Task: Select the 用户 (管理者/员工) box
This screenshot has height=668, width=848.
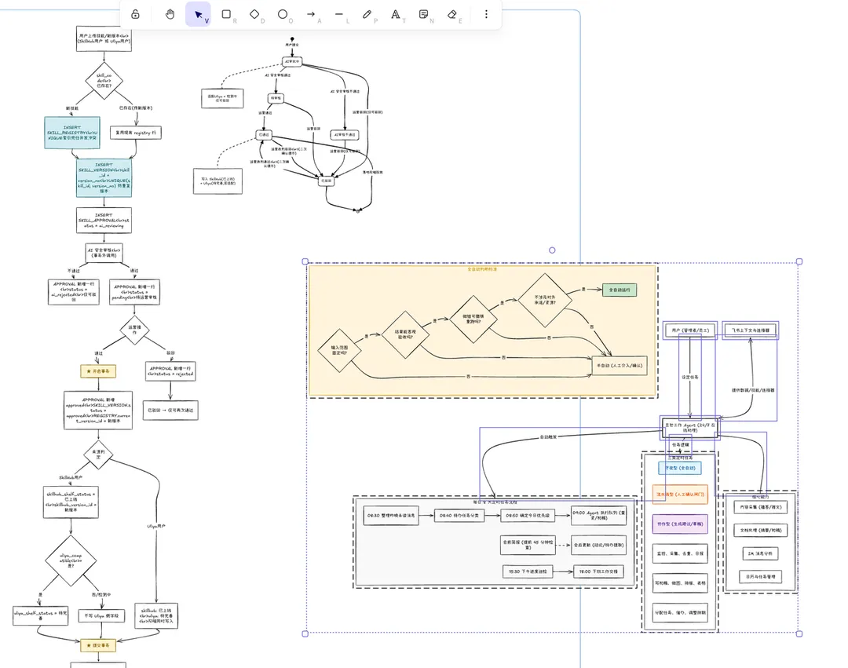Action: click(689, 330)
